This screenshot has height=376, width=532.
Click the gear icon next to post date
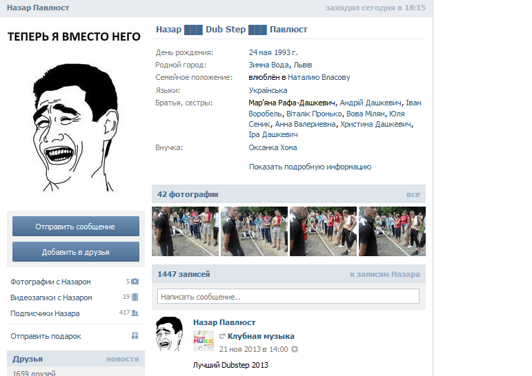pyautogui.click(x=295, y=349)
